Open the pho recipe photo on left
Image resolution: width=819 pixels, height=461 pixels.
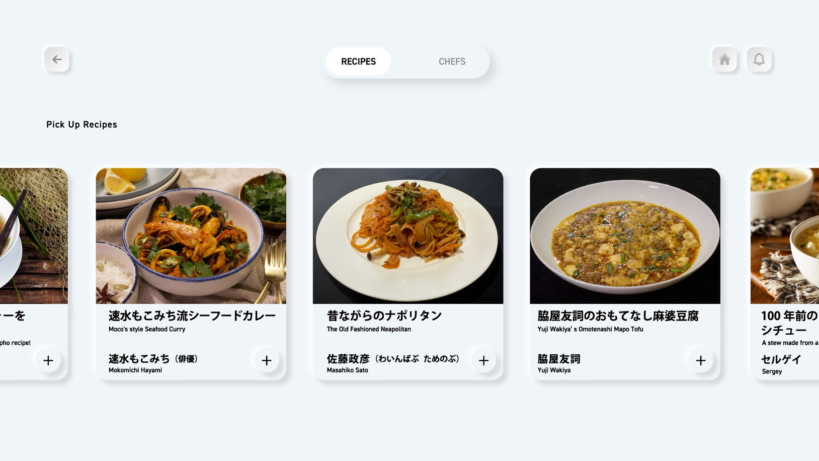click(x=34, y=236)
